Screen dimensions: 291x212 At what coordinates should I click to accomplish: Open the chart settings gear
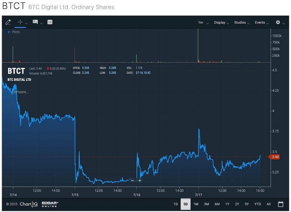[278, 22]
